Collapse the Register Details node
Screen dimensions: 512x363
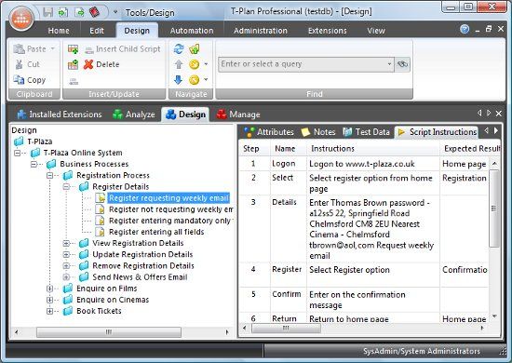(x=66, y=187)
